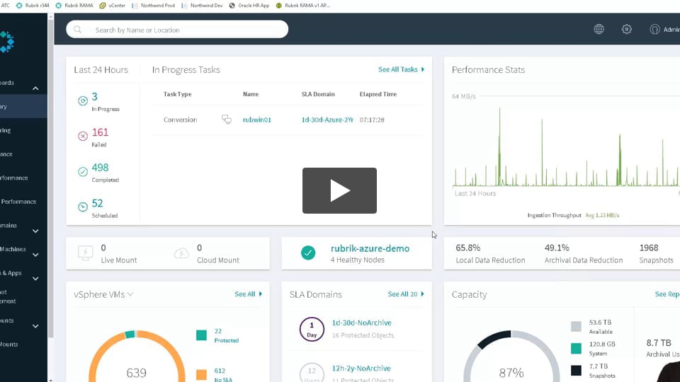This screenshot has width=680, height=382.
Task: Open the Rubrik RAMA bookmark
Action: pos(74,5)
